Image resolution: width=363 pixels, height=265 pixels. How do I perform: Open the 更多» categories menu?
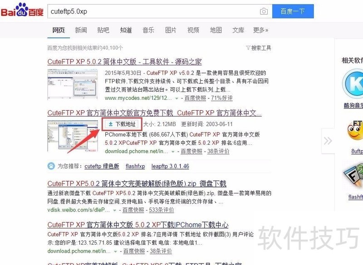(260, 30)
